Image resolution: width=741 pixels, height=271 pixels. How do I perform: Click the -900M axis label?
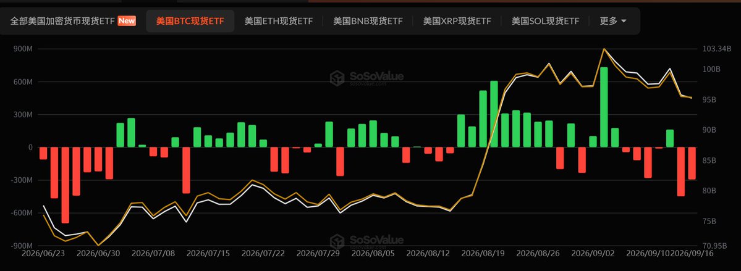(22, 246)
